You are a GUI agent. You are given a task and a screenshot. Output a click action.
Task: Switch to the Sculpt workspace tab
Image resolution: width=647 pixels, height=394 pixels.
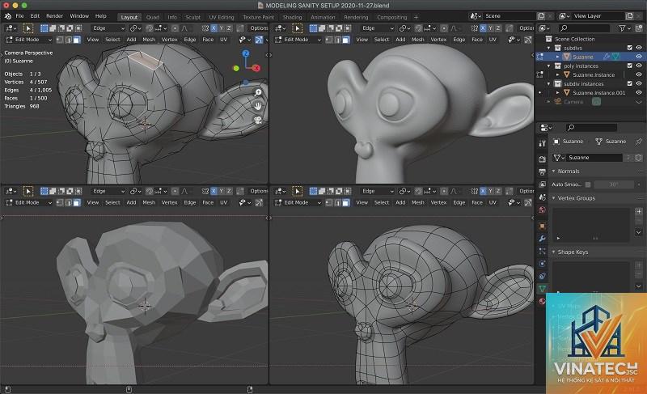pos(193,17)
